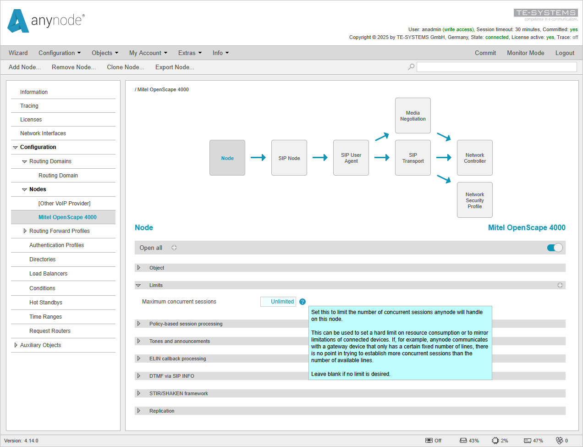Open the Maximum concurrent sessions help bubble icon
The image size is (583, 447).
pos(302,302)
